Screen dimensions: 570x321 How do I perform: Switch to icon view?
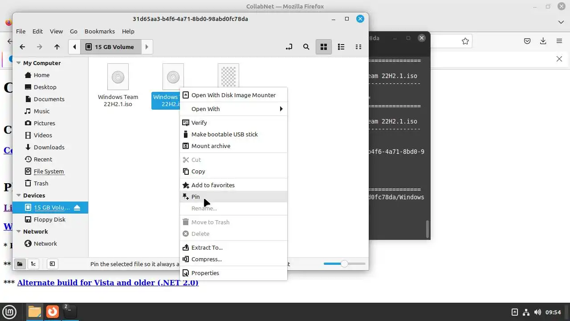click(324, 47)
